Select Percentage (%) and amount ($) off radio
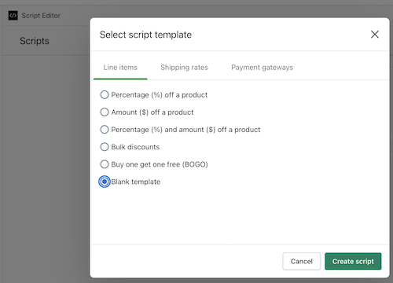The width and height of the screenshot is (393, 283). 105,130
